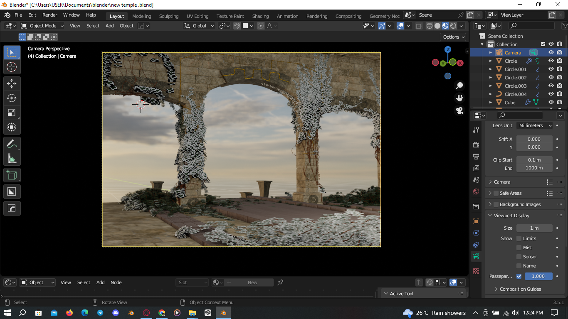The height and width of the screenshot is (319, 568).
Task: Enable the Sensor checkbox
Action: [519, 257]
